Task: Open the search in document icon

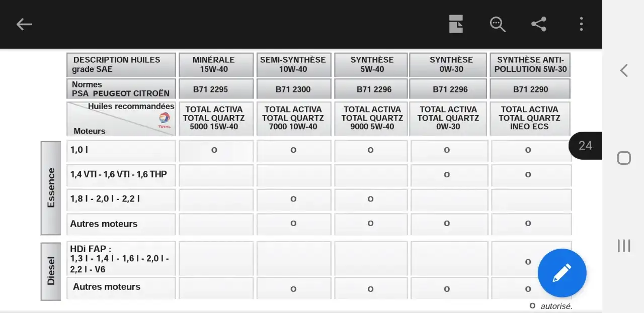Action: (498, 24)
